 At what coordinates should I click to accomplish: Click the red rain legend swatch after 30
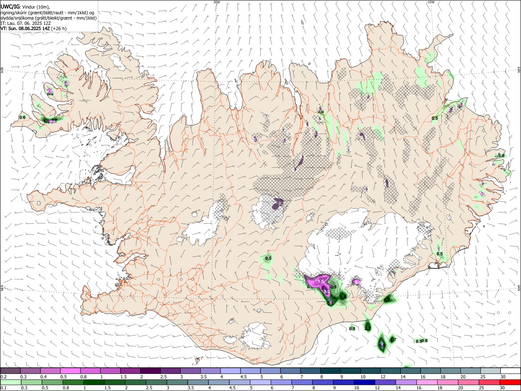(x=510, y=382)
